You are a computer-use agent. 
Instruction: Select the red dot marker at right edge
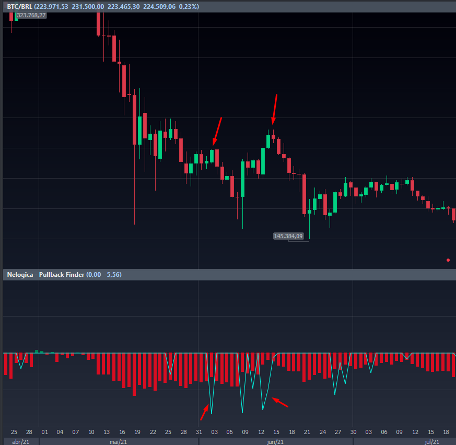448,260
